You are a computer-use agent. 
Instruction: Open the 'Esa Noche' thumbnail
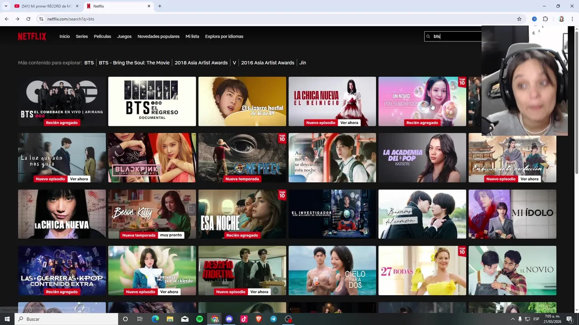coord(242,214)
